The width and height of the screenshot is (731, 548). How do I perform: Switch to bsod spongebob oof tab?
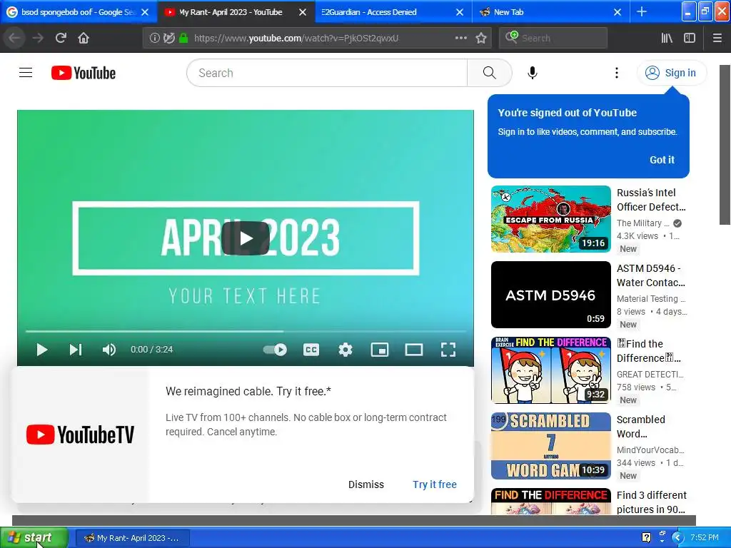[77, 12]
